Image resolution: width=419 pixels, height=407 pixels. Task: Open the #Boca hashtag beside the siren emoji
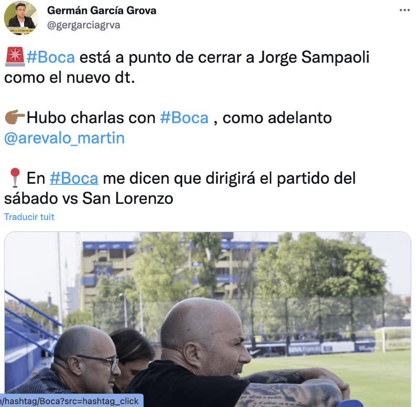click(x=51, y=57)
